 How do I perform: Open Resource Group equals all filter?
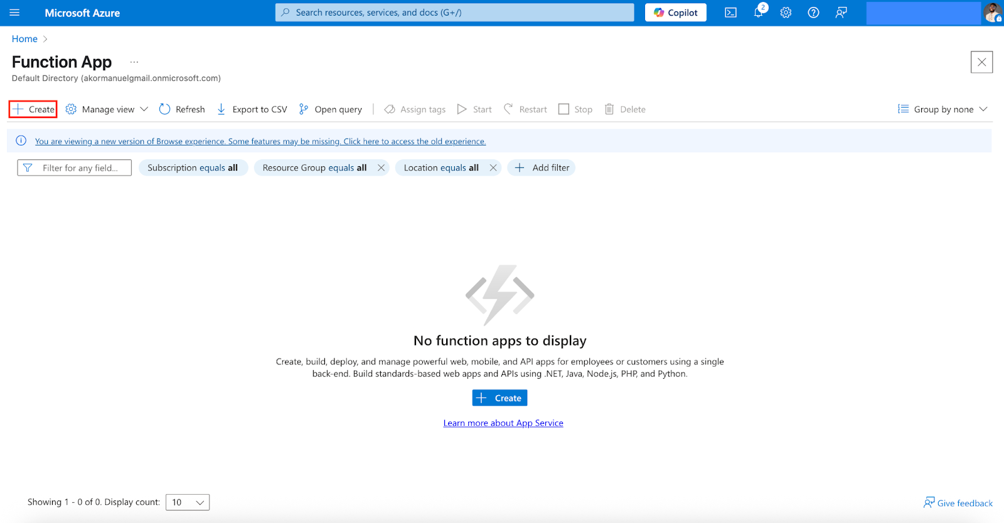[314, 168]
